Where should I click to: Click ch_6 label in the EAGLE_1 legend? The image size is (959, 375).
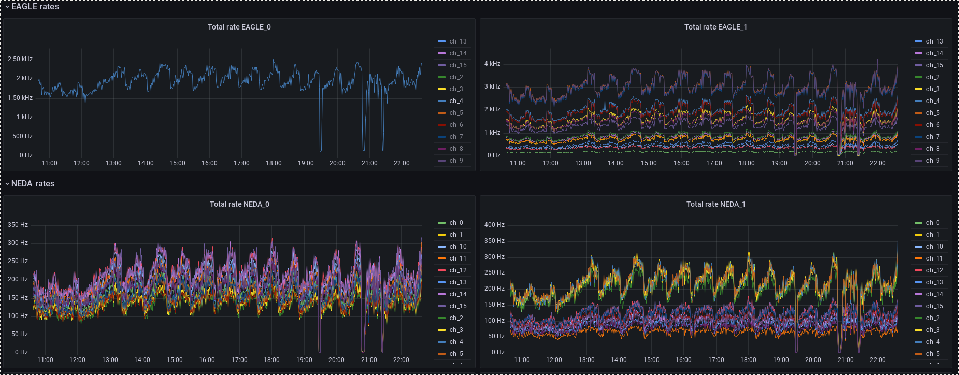(933, 125)
